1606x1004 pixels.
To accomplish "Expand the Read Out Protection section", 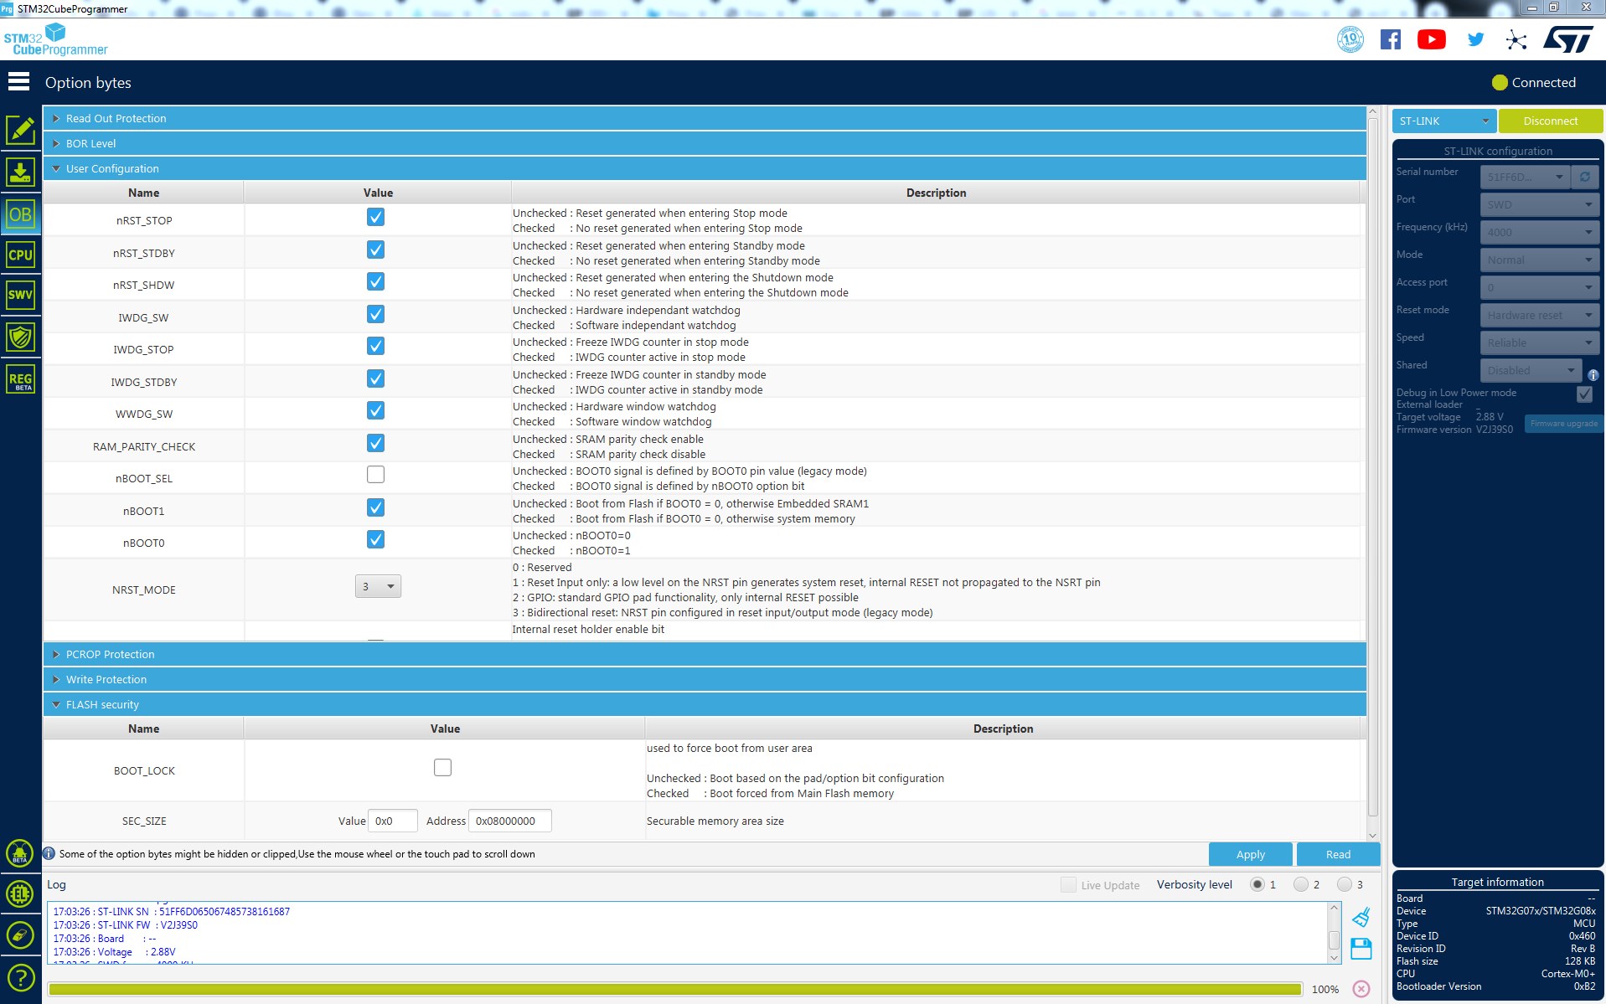I will 116,119.
